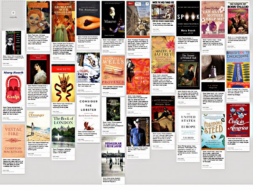Open Madhur Jaffrey Climbing the Mango Trees cover
Viewport: 253px width, 190px height.
163,55
